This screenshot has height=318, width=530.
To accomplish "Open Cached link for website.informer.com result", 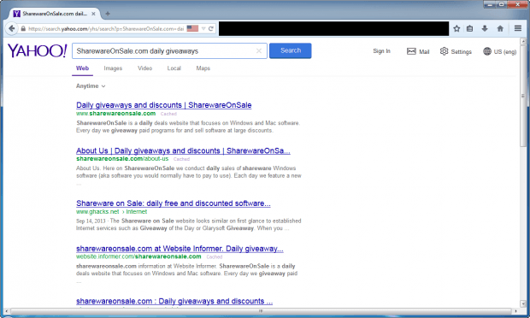I will [215, 257].
